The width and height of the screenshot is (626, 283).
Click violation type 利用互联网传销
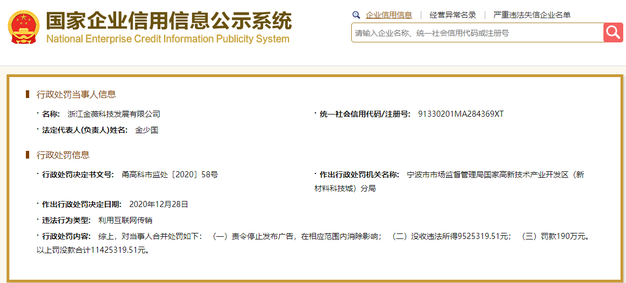click(x=125, y=220)
